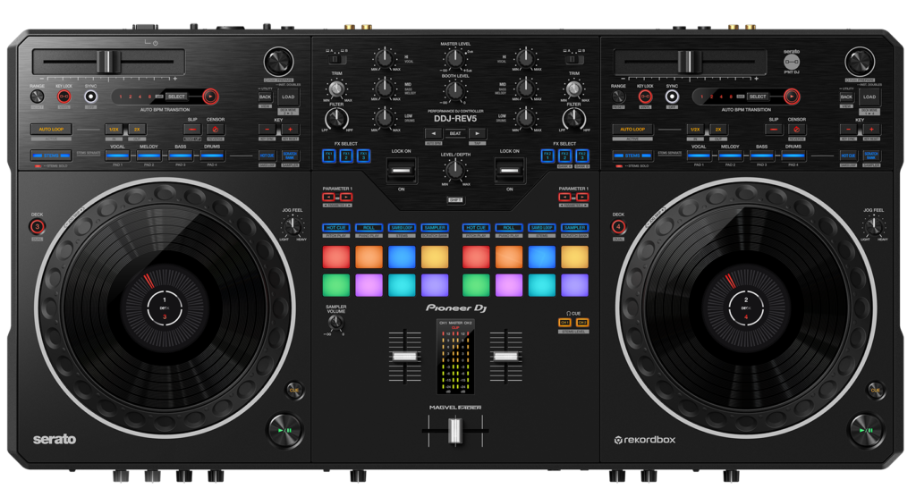Tap the left deck VOCAL stem pad

click(117, 156)
